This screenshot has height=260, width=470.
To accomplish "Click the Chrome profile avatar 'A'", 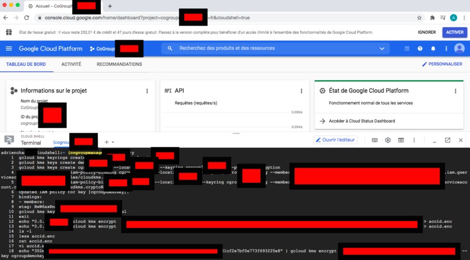I will pyautogui.click(x=454, y=17).
